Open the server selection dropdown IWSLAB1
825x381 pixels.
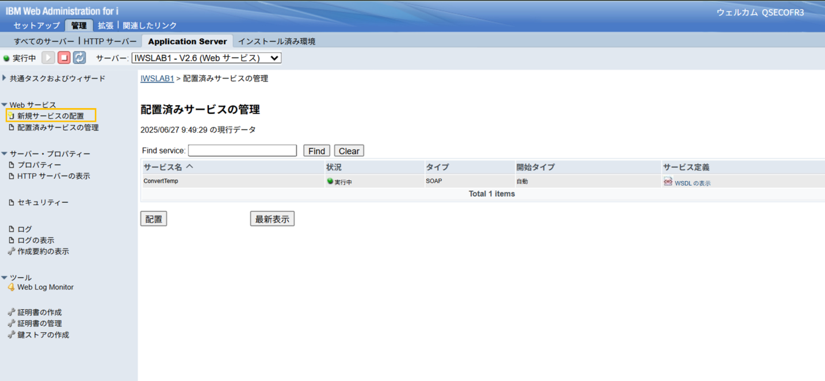tap(207, 58)
